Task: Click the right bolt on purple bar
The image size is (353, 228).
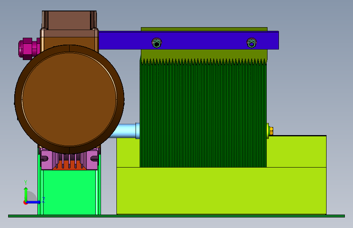Action: click(252, 43)
